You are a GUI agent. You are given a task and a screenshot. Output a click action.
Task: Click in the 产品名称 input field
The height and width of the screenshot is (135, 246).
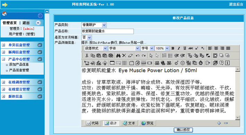[107, 31]
